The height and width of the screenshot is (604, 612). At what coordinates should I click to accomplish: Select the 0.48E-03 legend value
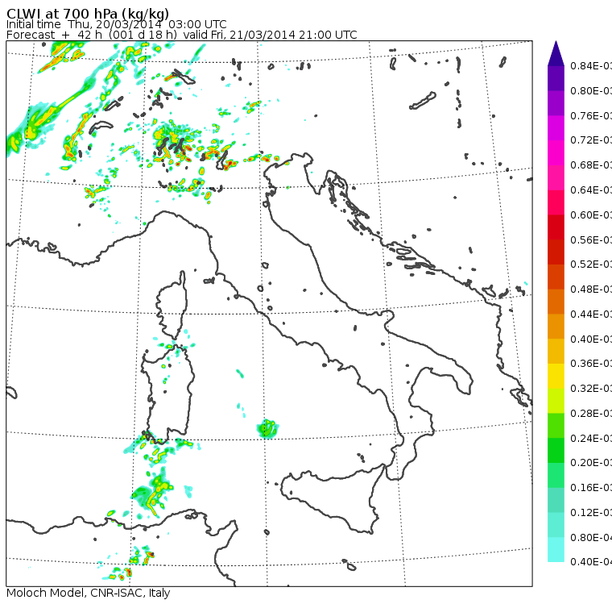pyautogui.click(x=591, y=290)
